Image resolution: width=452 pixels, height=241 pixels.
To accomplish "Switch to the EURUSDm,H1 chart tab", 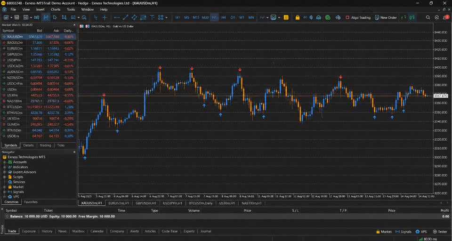I will (x=119, y=203).
